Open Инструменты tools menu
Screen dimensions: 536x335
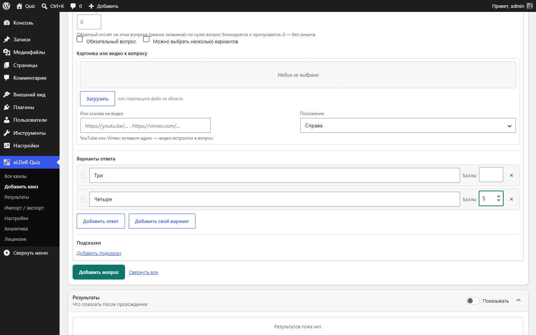(30, 133)
